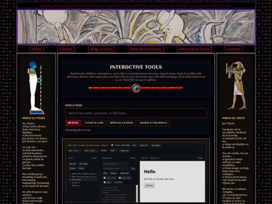Open the Contact page

point(234,49)
